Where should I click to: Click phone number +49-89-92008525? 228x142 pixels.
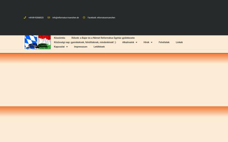[x=36, y=18]
